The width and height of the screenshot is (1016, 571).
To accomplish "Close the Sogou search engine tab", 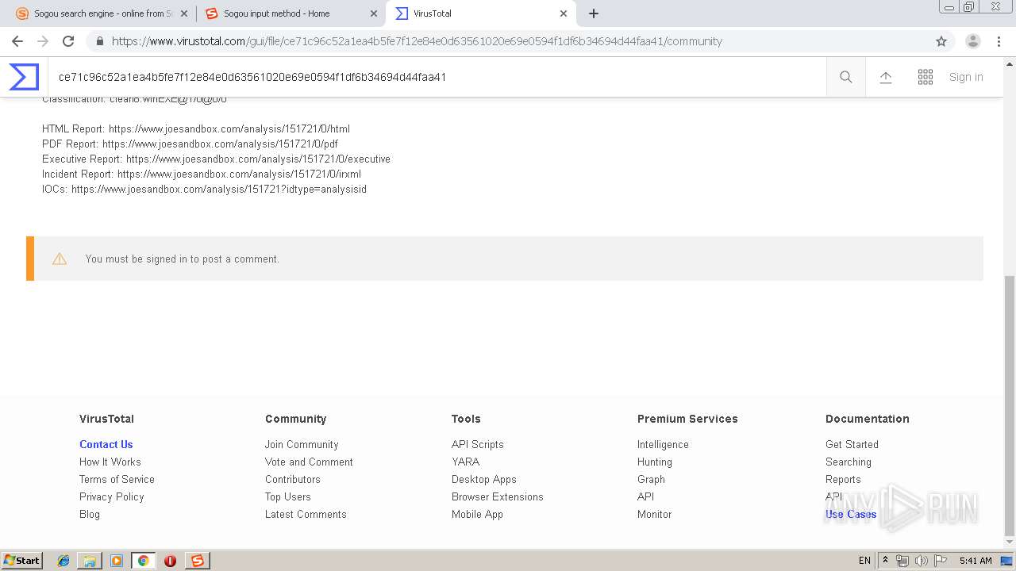I will pos(184,13).
